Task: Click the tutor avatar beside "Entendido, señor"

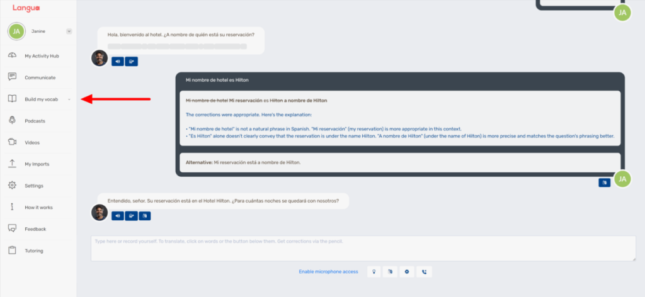Action: (100, 213)
